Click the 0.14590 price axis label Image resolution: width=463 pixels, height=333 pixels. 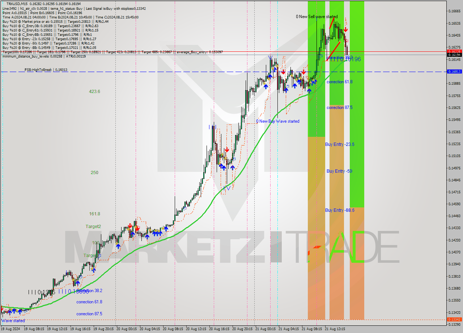click(454, 204)
